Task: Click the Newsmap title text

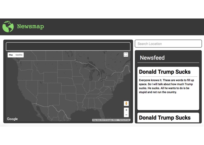Action: [31, 26]
